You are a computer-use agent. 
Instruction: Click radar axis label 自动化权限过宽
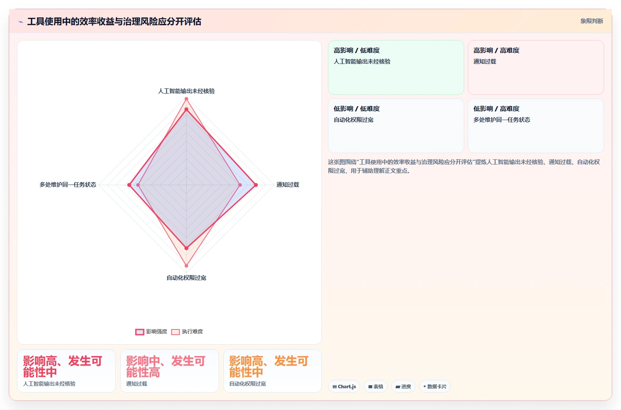coord(186,278)
